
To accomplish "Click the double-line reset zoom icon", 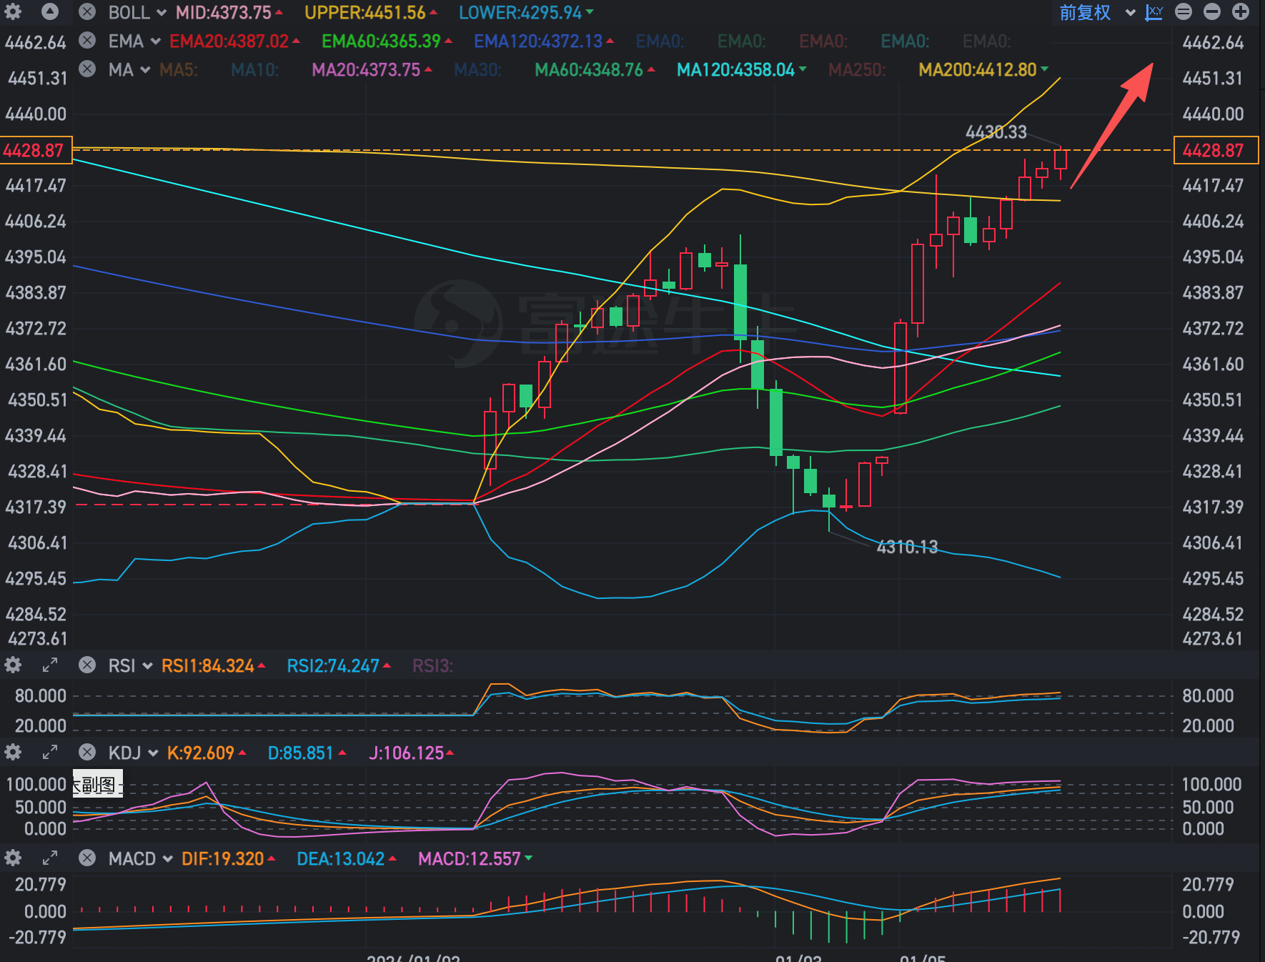I will (x=1184, y=11).
